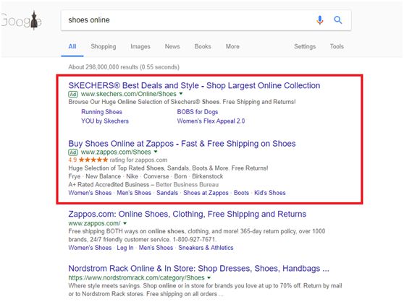The image size is (404, 307).
Task: Click the microphone voice search icon
Action: 320,20
